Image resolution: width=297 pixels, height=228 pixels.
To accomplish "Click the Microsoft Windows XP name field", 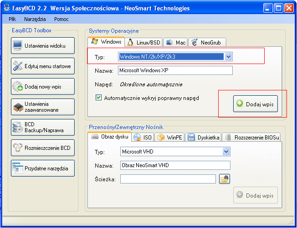I will (175, 70).
